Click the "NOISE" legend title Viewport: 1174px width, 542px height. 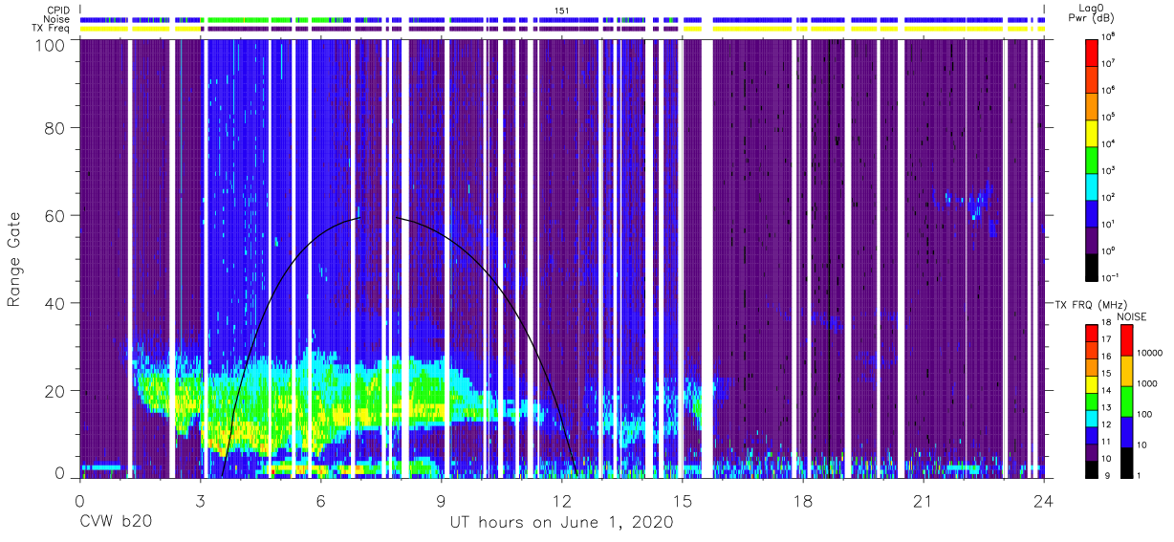click(x=1132, y=315)
